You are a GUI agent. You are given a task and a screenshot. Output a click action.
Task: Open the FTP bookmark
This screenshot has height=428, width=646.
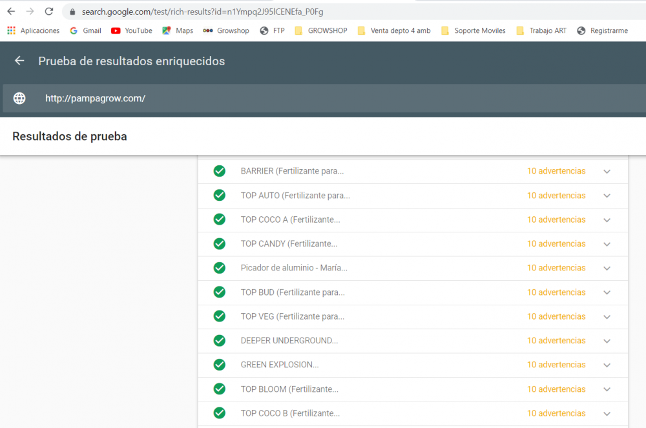[273, 30]
